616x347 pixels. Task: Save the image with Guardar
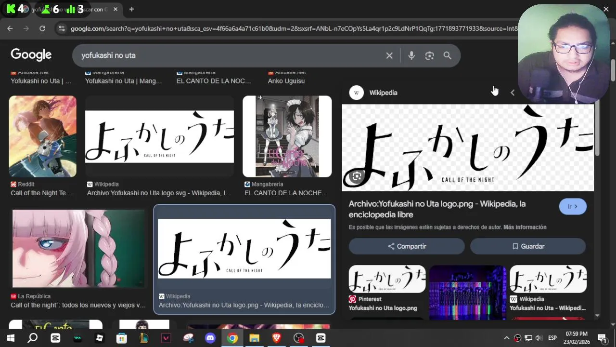528,246
